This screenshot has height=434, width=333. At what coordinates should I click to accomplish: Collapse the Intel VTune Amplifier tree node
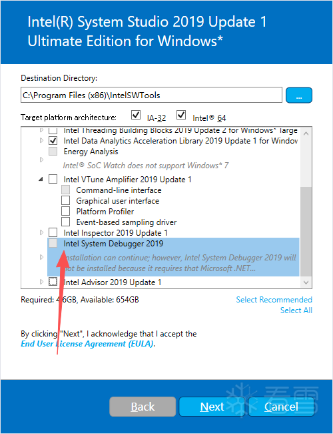tap(41, 180)
